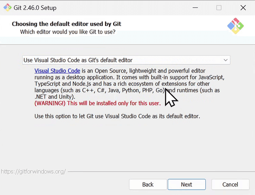Click the 'Choosing the default editor' heading
The height and width of the screenshot is (195, 255).
[67, 24]
